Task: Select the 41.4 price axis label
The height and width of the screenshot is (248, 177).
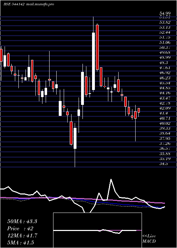Action: [164, 113]
